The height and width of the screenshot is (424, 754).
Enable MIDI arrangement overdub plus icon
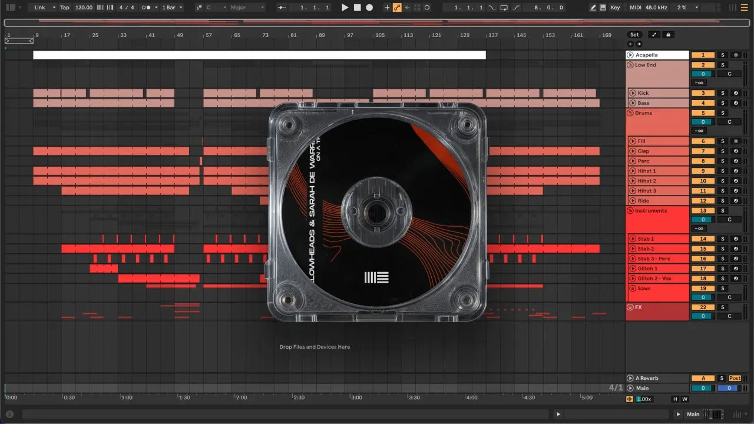387,8
